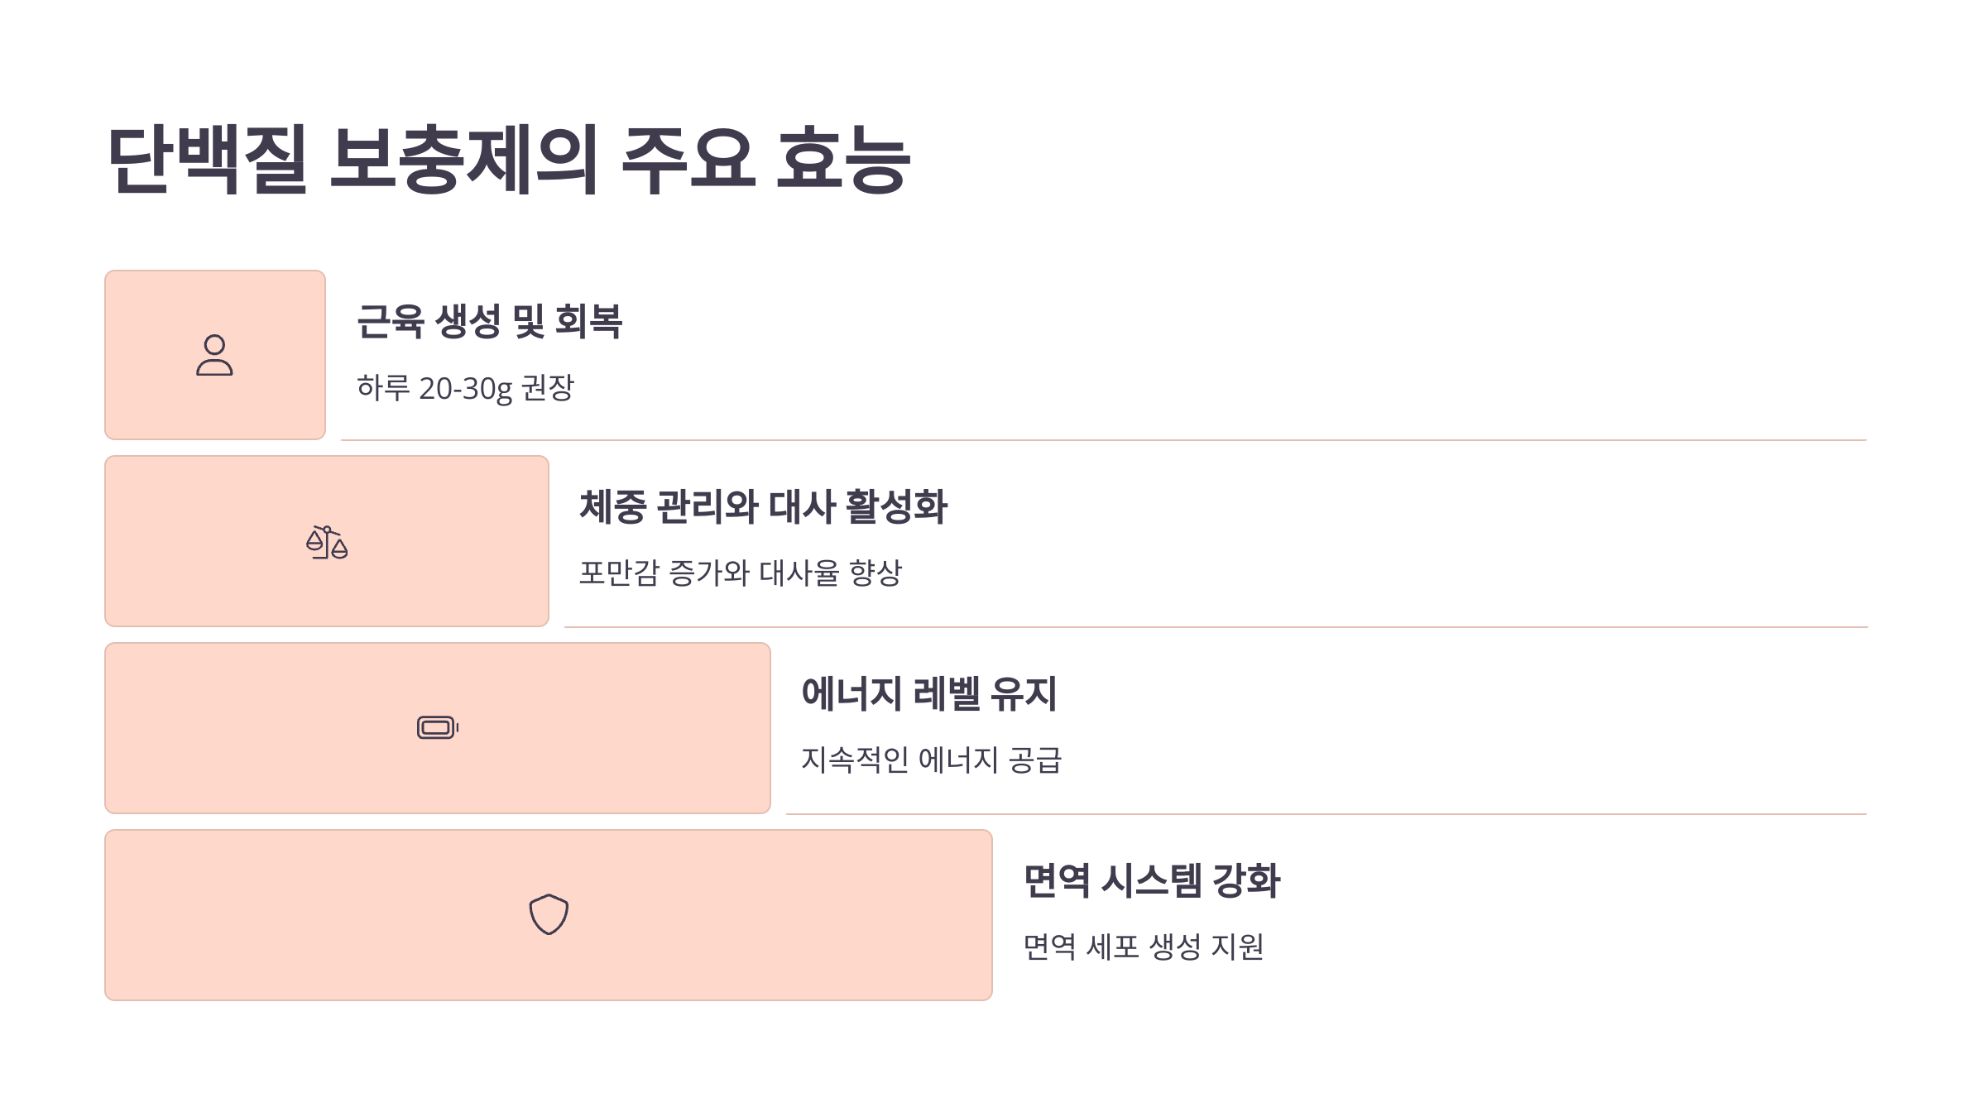
Task: Select the widest pink box with shield
Action: click(x=549, y=915)
